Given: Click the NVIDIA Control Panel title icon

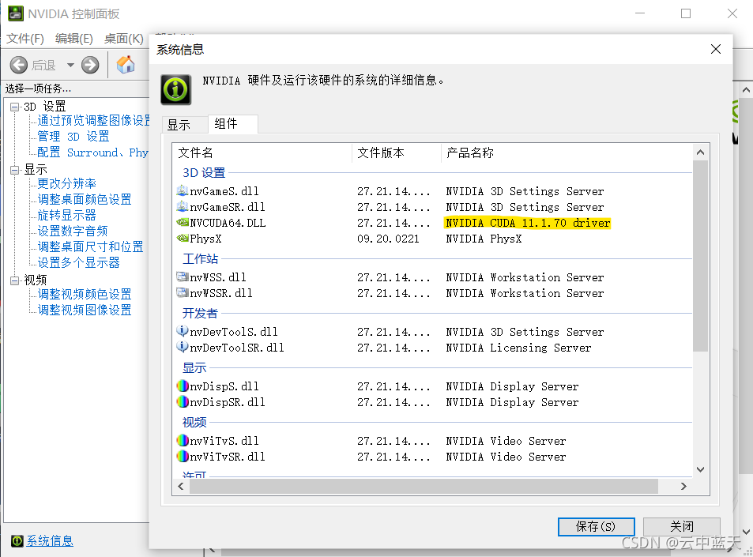Looking at the screenshot, I should pyautogui.click(x=15, y=13).
